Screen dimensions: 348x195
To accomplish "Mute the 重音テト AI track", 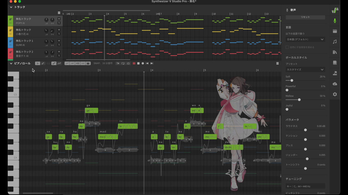I will point(59,52).
